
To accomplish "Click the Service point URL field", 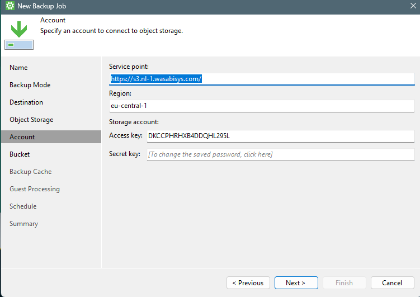I will (261, 79).
